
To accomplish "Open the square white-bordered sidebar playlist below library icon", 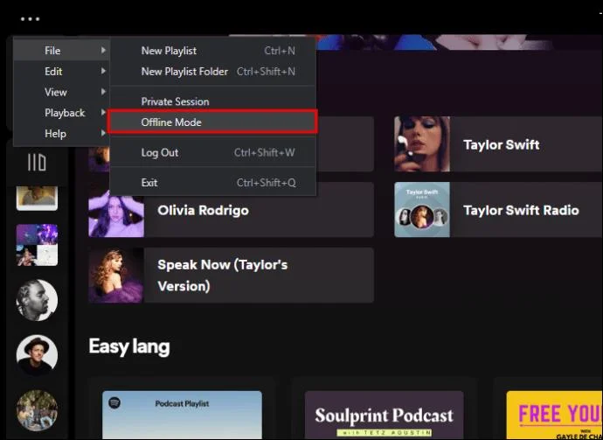I will click(x=37, y=199).
